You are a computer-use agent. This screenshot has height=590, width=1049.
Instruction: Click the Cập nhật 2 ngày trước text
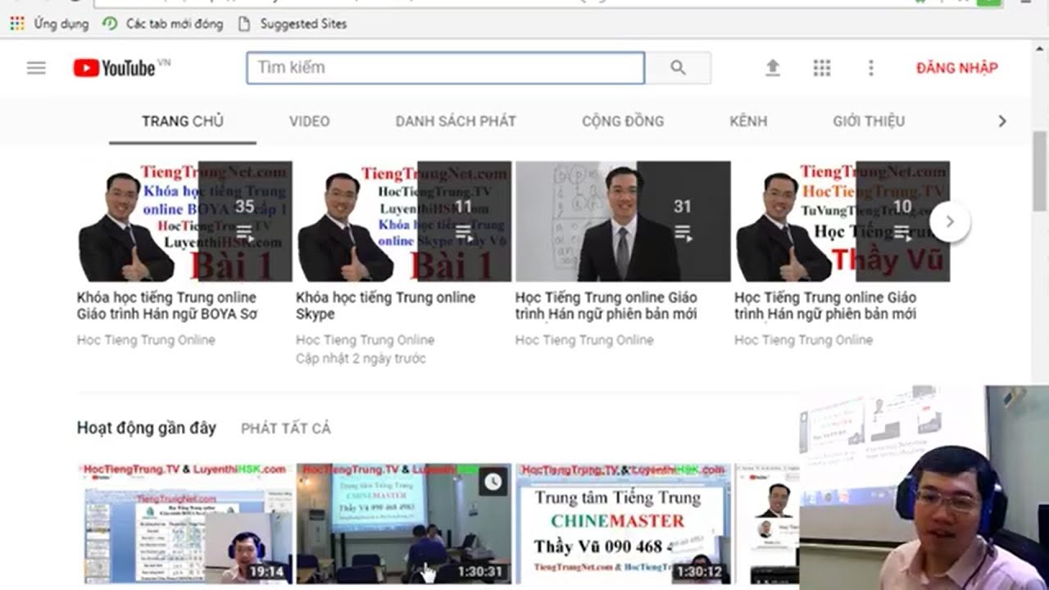pos(361,359)
